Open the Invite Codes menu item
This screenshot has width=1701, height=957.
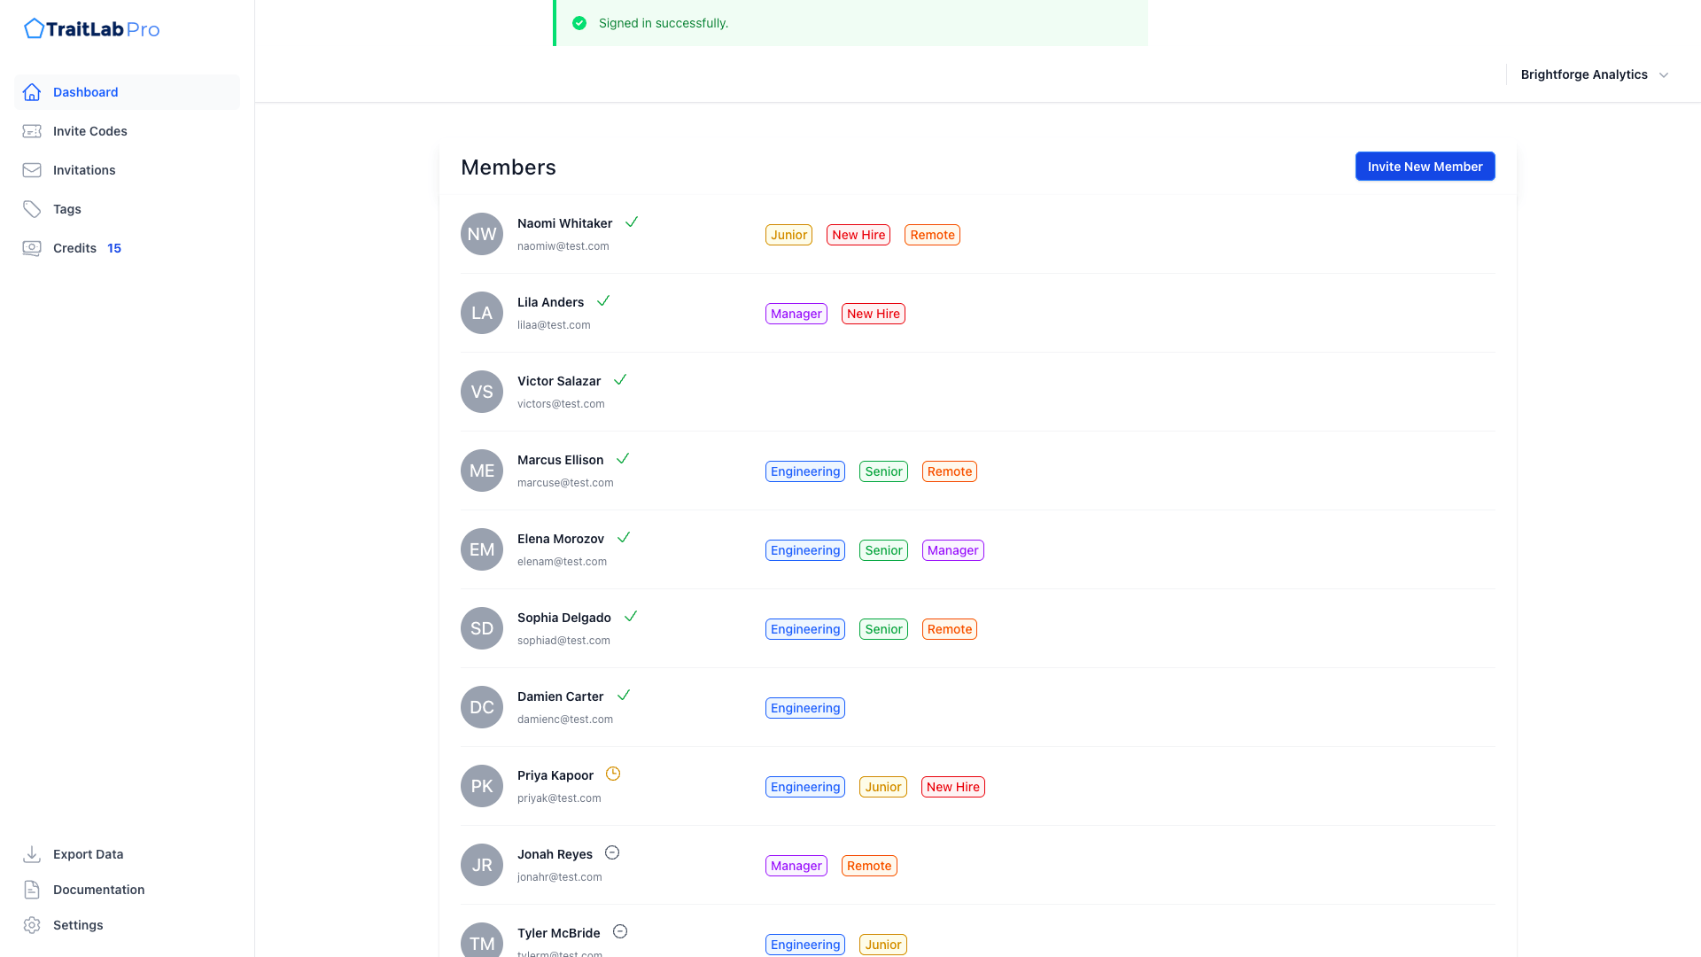click(x=89, y=131)
